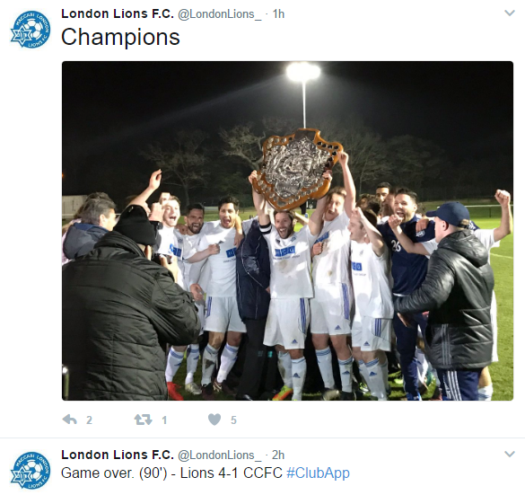Open the trophy celebration photo
Screen dimensions: 525x495
[x=287, y=231]
